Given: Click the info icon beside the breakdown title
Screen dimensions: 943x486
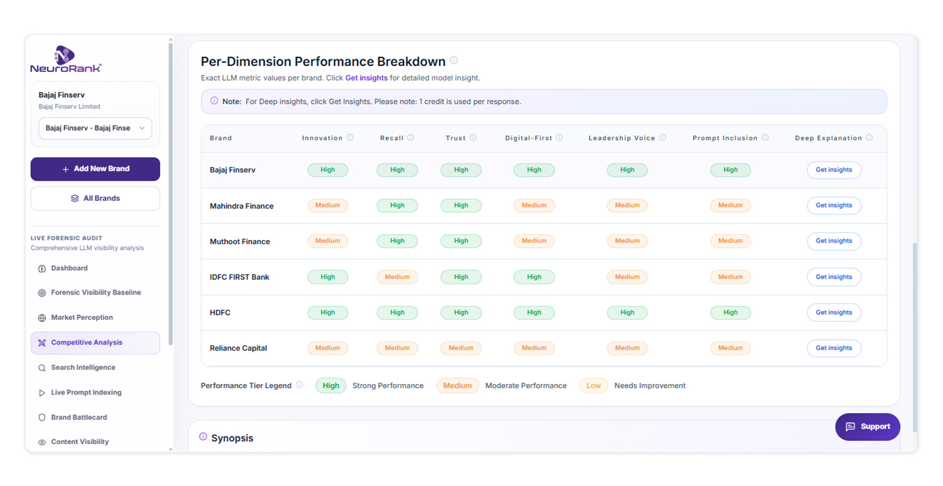Looking at the screenshot, I should click(x=454, y=61).
